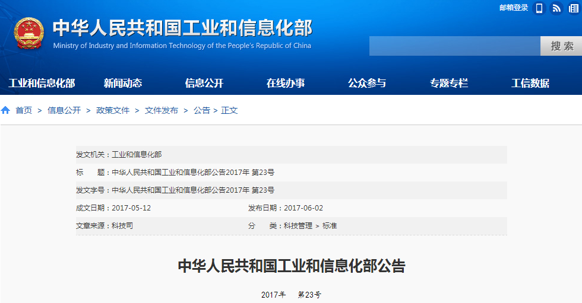Click the mobile phone version icon

pyautogui.click(x=539, y=8)
